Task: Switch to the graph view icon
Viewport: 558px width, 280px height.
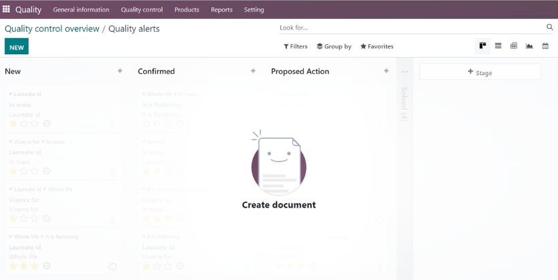Action: (529, 46)
